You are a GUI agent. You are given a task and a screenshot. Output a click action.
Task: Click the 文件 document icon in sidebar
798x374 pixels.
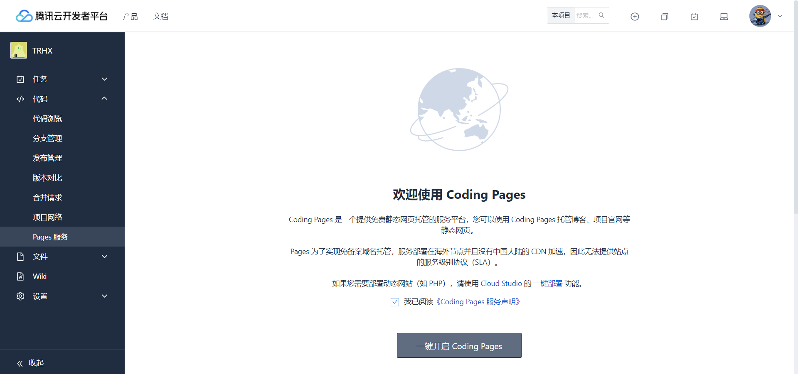pyautogui.click(x=20, y=257)
